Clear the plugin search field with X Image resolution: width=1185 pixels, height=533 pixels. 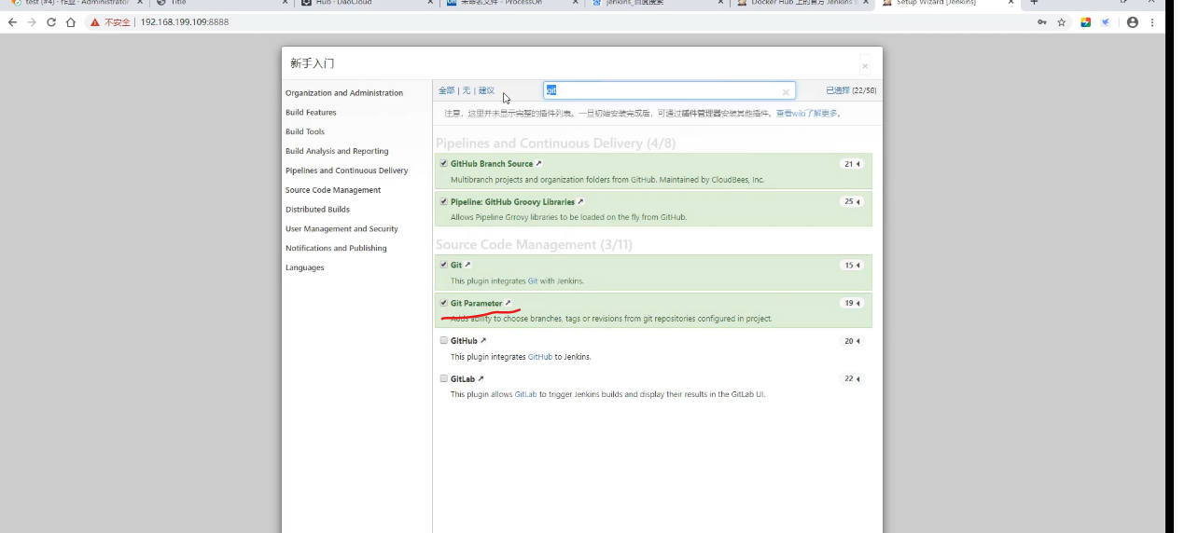pos(786,91)
